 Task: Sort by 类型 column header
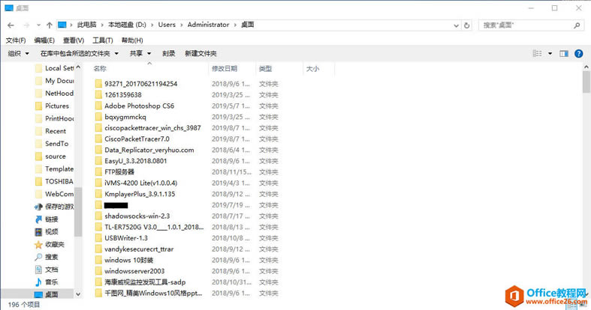pyautogui.click(x=265, y=68)
